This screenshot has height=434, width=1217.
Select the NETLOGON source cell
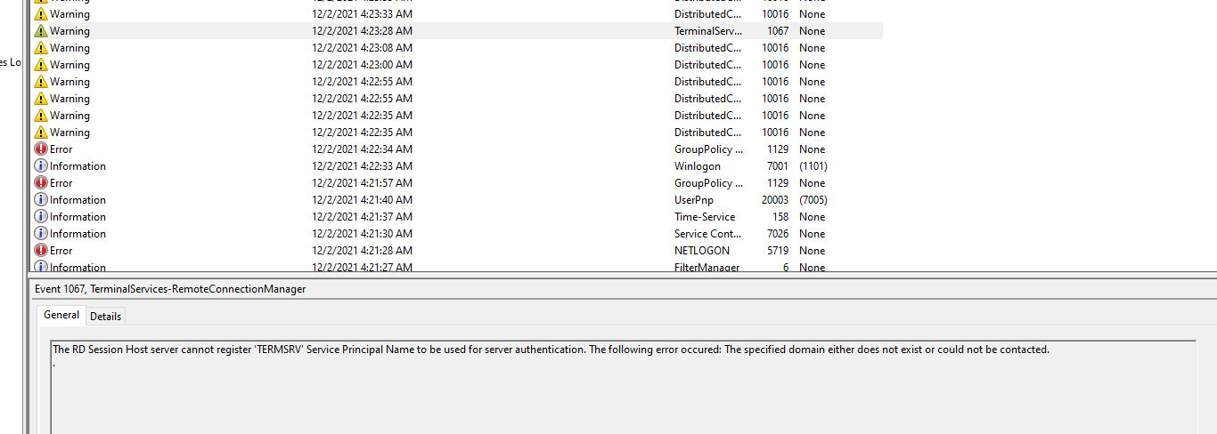(x=701, y=251)
